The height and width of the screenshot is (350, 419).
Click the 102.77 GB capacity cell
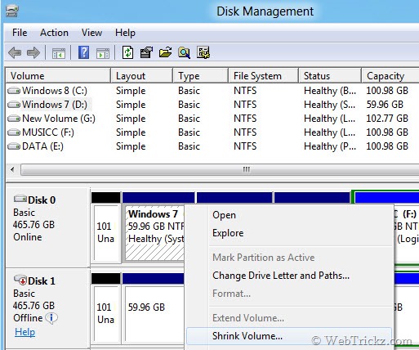click(x=387, y=119)
